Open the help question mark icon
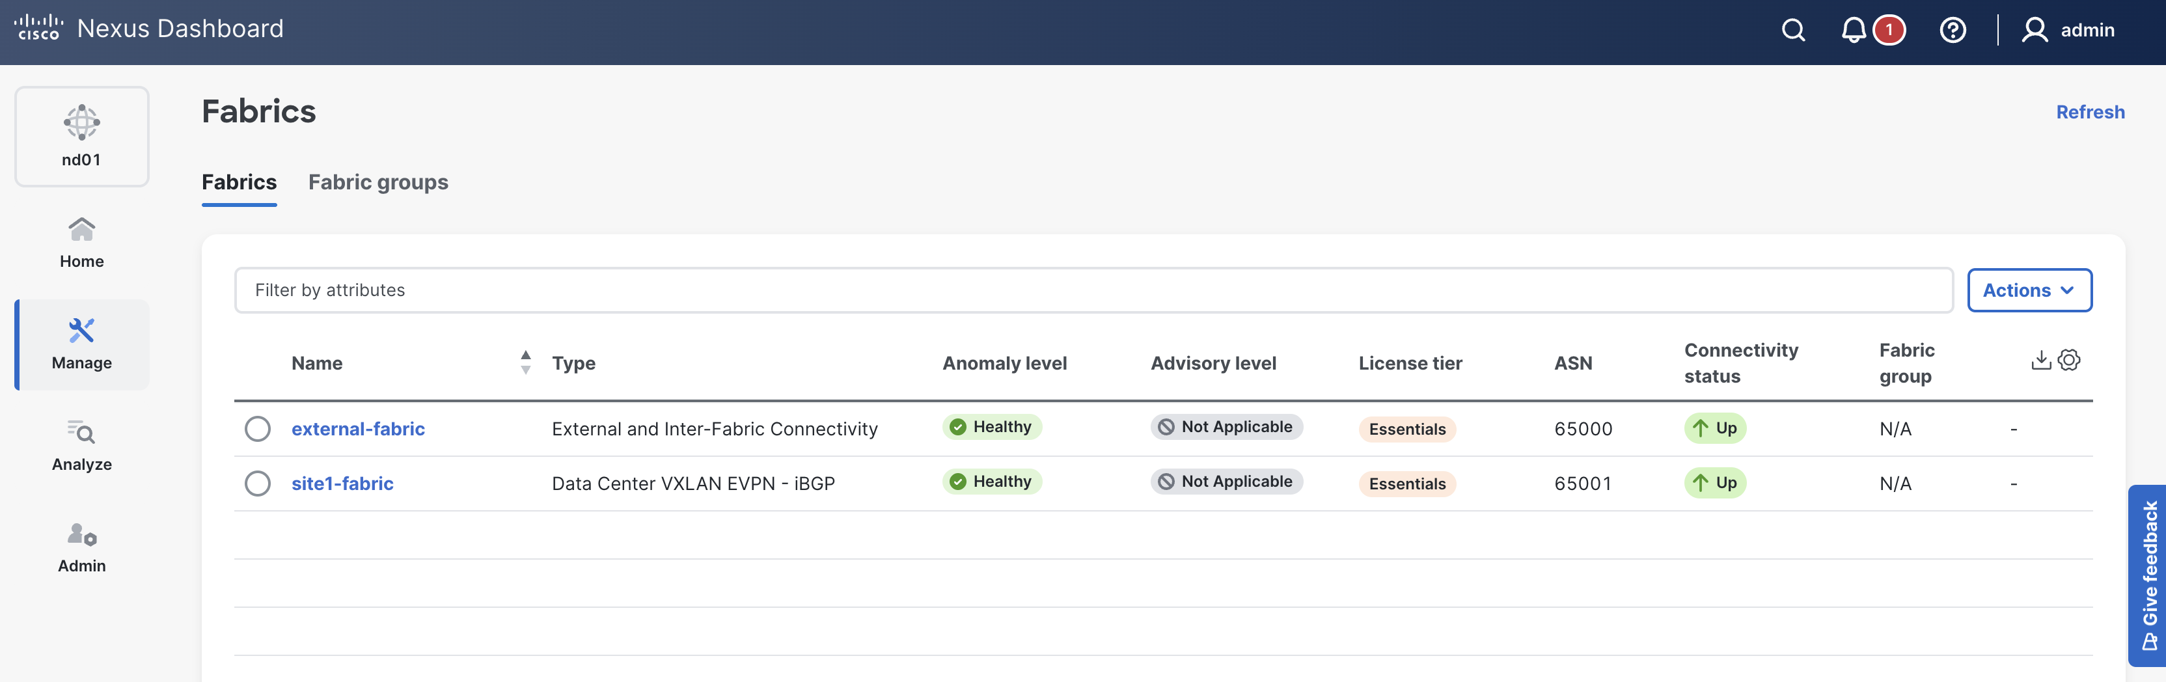Screen dimensions: 2166x682 pos(1952,31)
